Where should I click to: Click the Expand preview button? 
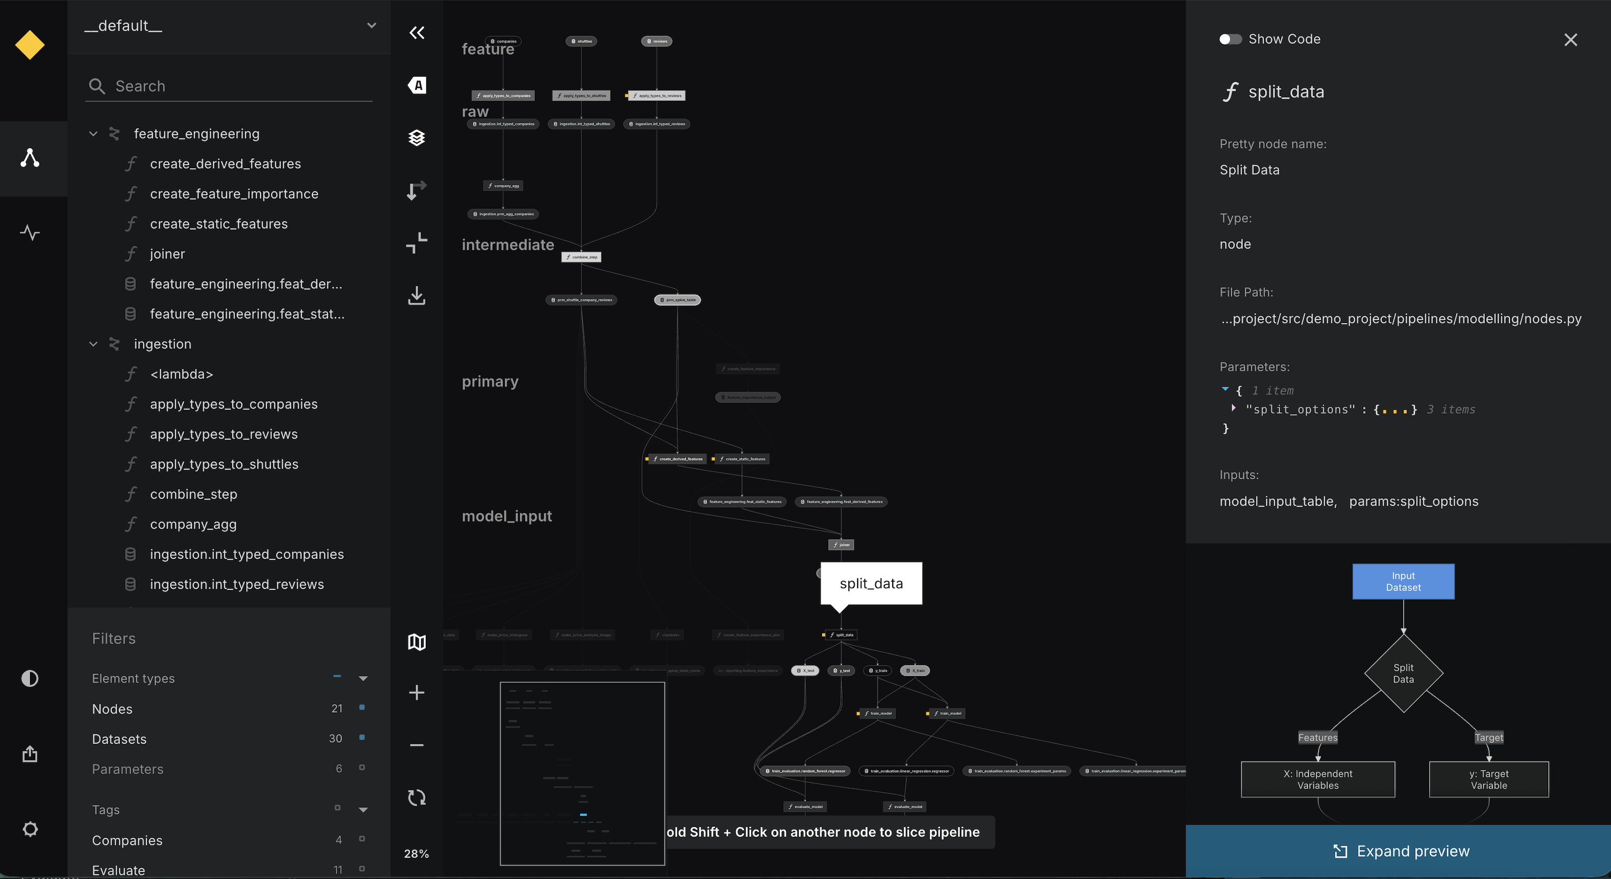click(1398, 851)
